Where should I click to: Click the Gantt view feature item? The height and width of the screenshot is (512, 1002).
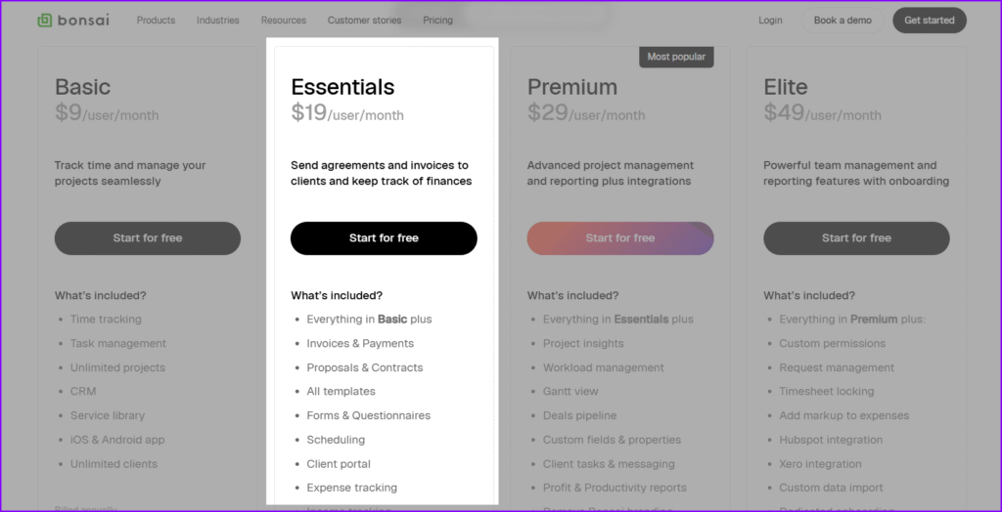pyautogui.click(x=570, y=392)
